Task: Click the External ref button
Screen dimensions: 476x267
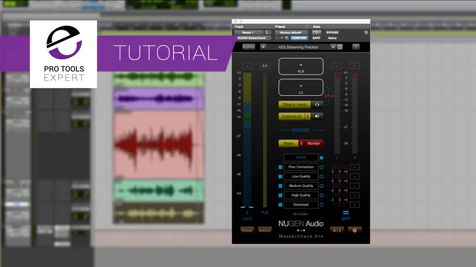Action: [292, 116]
